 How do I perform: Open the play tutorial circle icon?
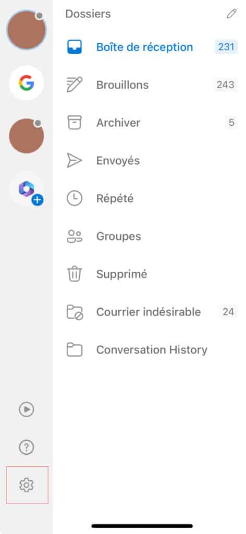click(x=27, y=409)
